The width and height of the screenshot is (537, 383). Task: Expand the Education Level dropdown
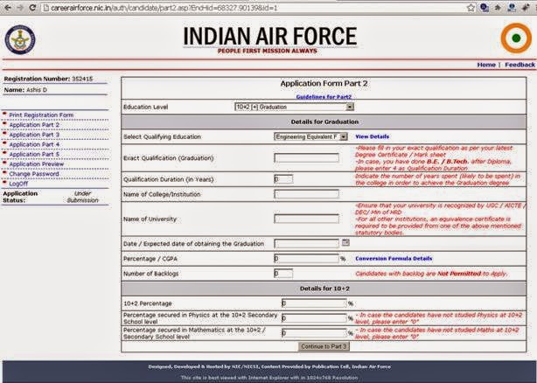(x=294, y=107)
